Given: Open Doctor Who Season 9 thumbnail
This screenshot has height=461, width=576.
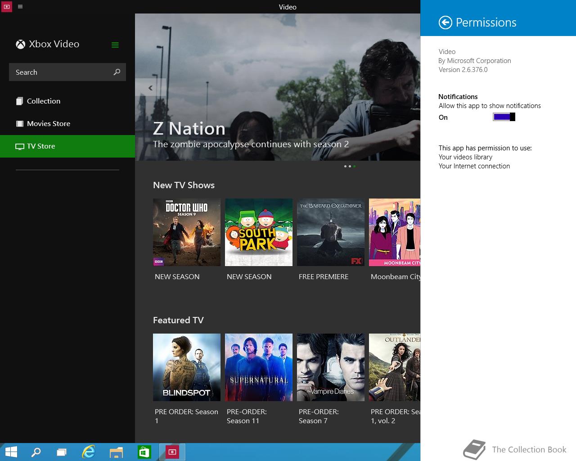Looking at the screenshot, I should pyautogui.click(x=187, y=232).
